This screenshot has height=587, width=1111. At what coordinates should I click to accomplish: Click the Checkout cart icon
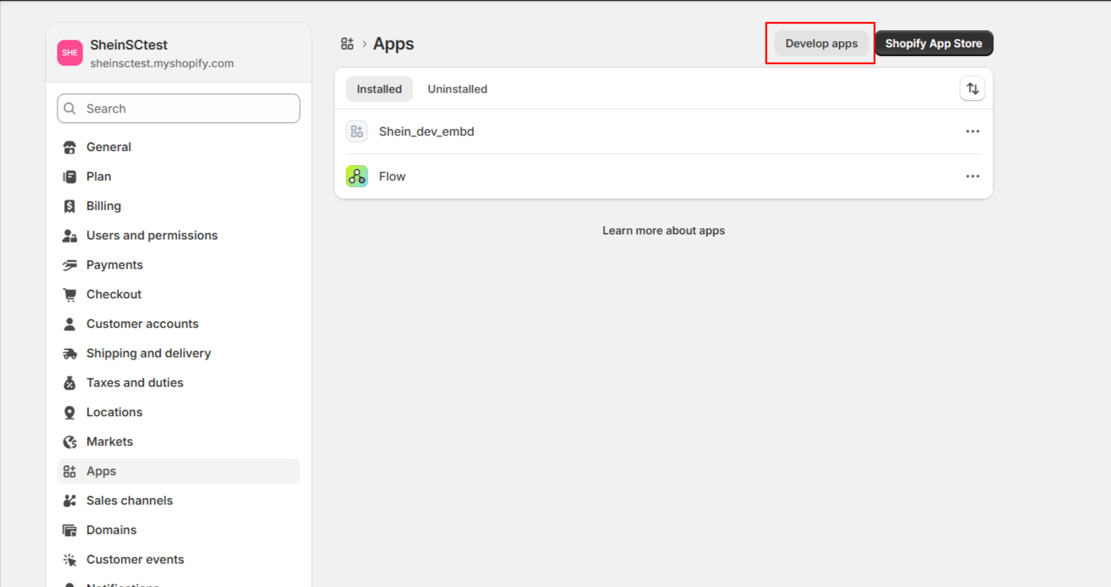tap(70, 295)
